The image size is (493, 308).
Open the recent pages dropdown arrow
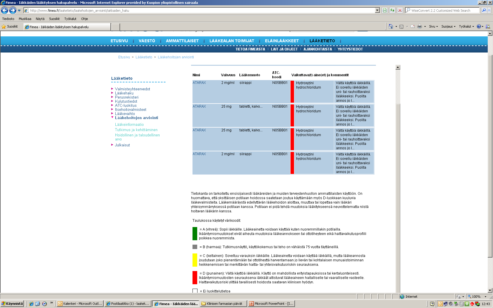19,11
